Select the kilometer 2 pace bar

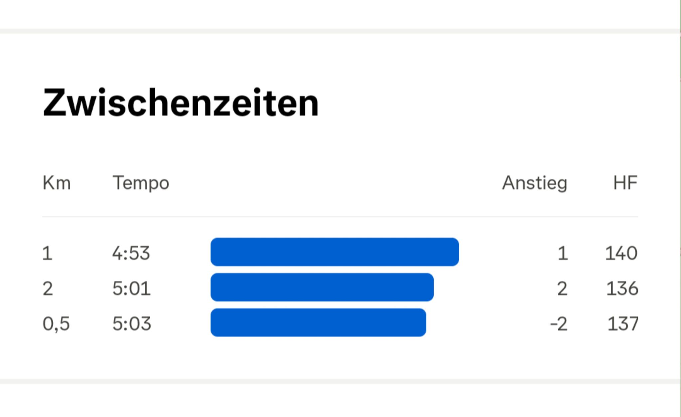pyautogui.click(x=322, y=287)
